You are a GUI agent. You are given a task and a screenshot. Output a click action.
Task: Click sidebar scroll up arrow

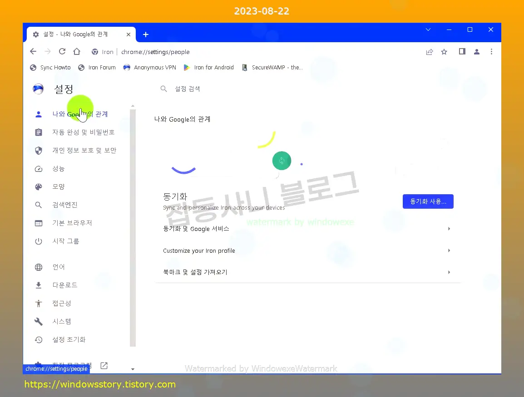click(x=133, y=106)
